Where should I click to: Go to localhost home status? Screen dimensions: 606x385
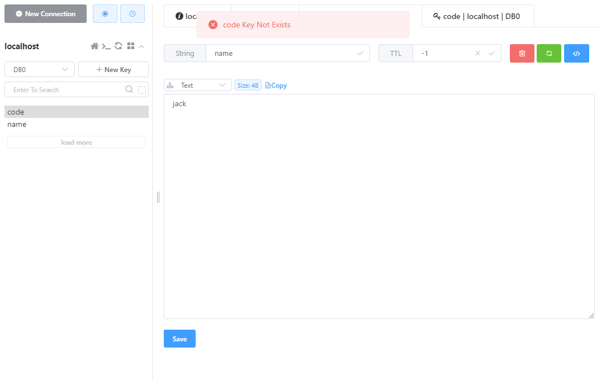[94, 46]
